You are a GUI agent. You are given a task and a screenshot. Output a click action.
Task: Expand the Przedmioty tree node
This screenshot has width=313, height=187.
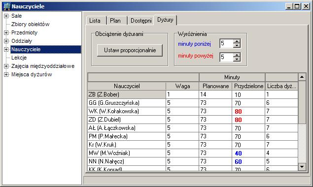(6, 32)
